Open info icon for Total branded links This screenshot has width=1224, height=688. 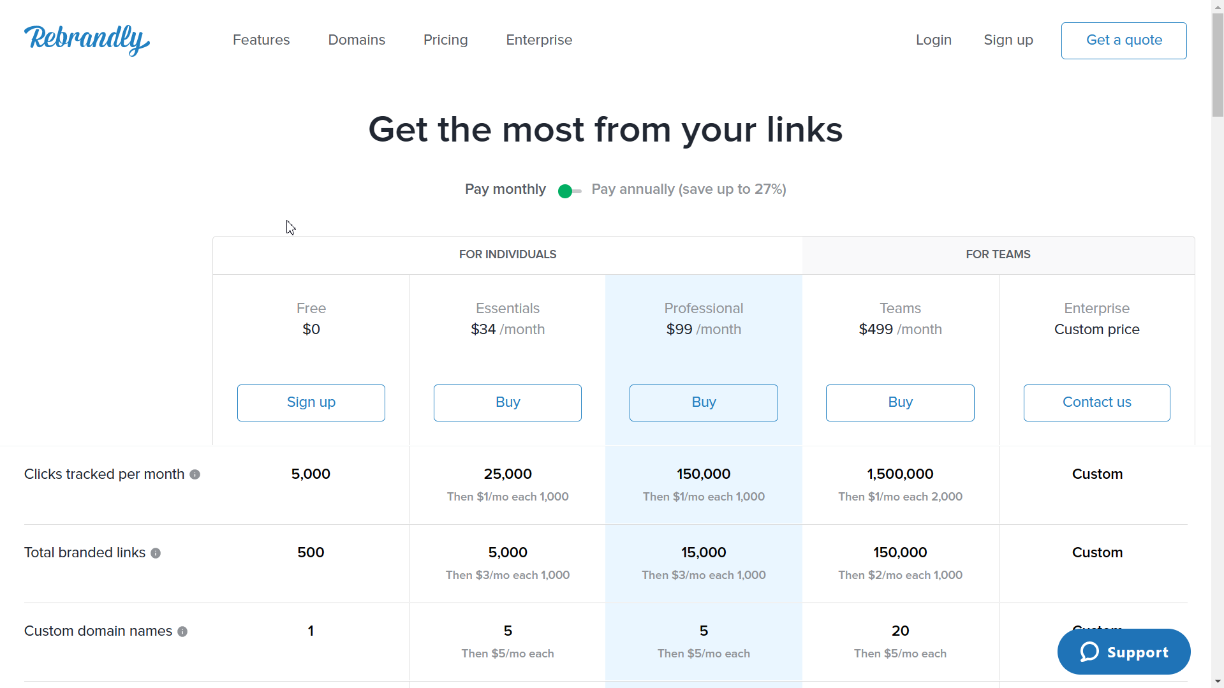point(156,553)
